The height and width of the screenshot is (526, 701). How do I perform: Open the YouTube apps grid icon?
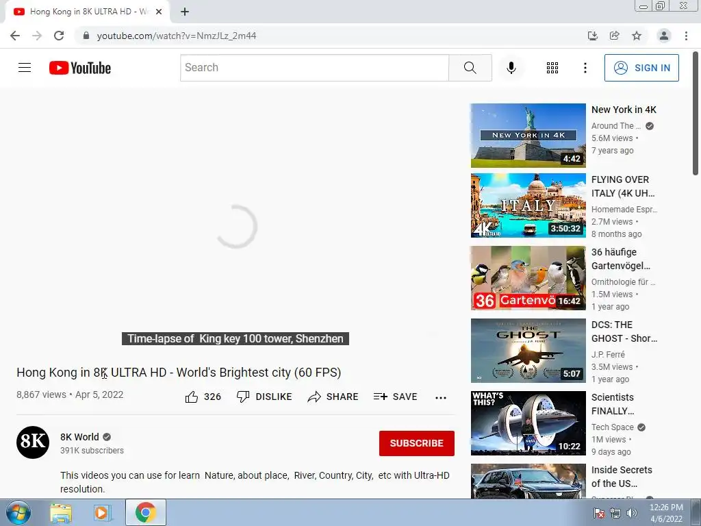552,68
